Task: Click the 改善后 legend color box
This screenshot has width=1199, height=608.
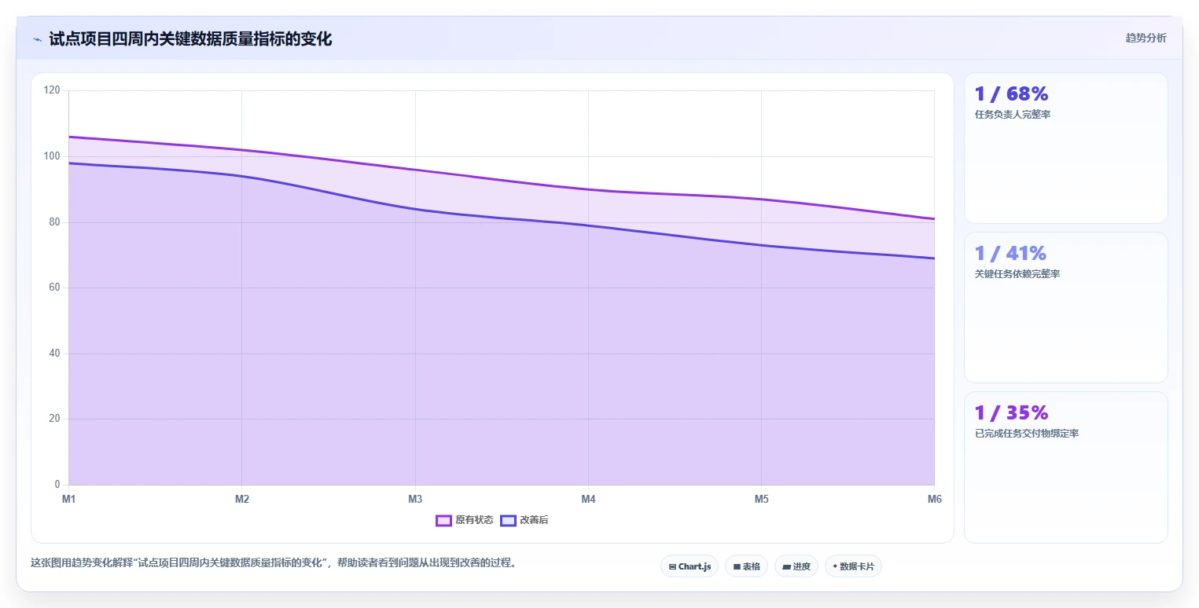Action: click(x=508, y=520)
